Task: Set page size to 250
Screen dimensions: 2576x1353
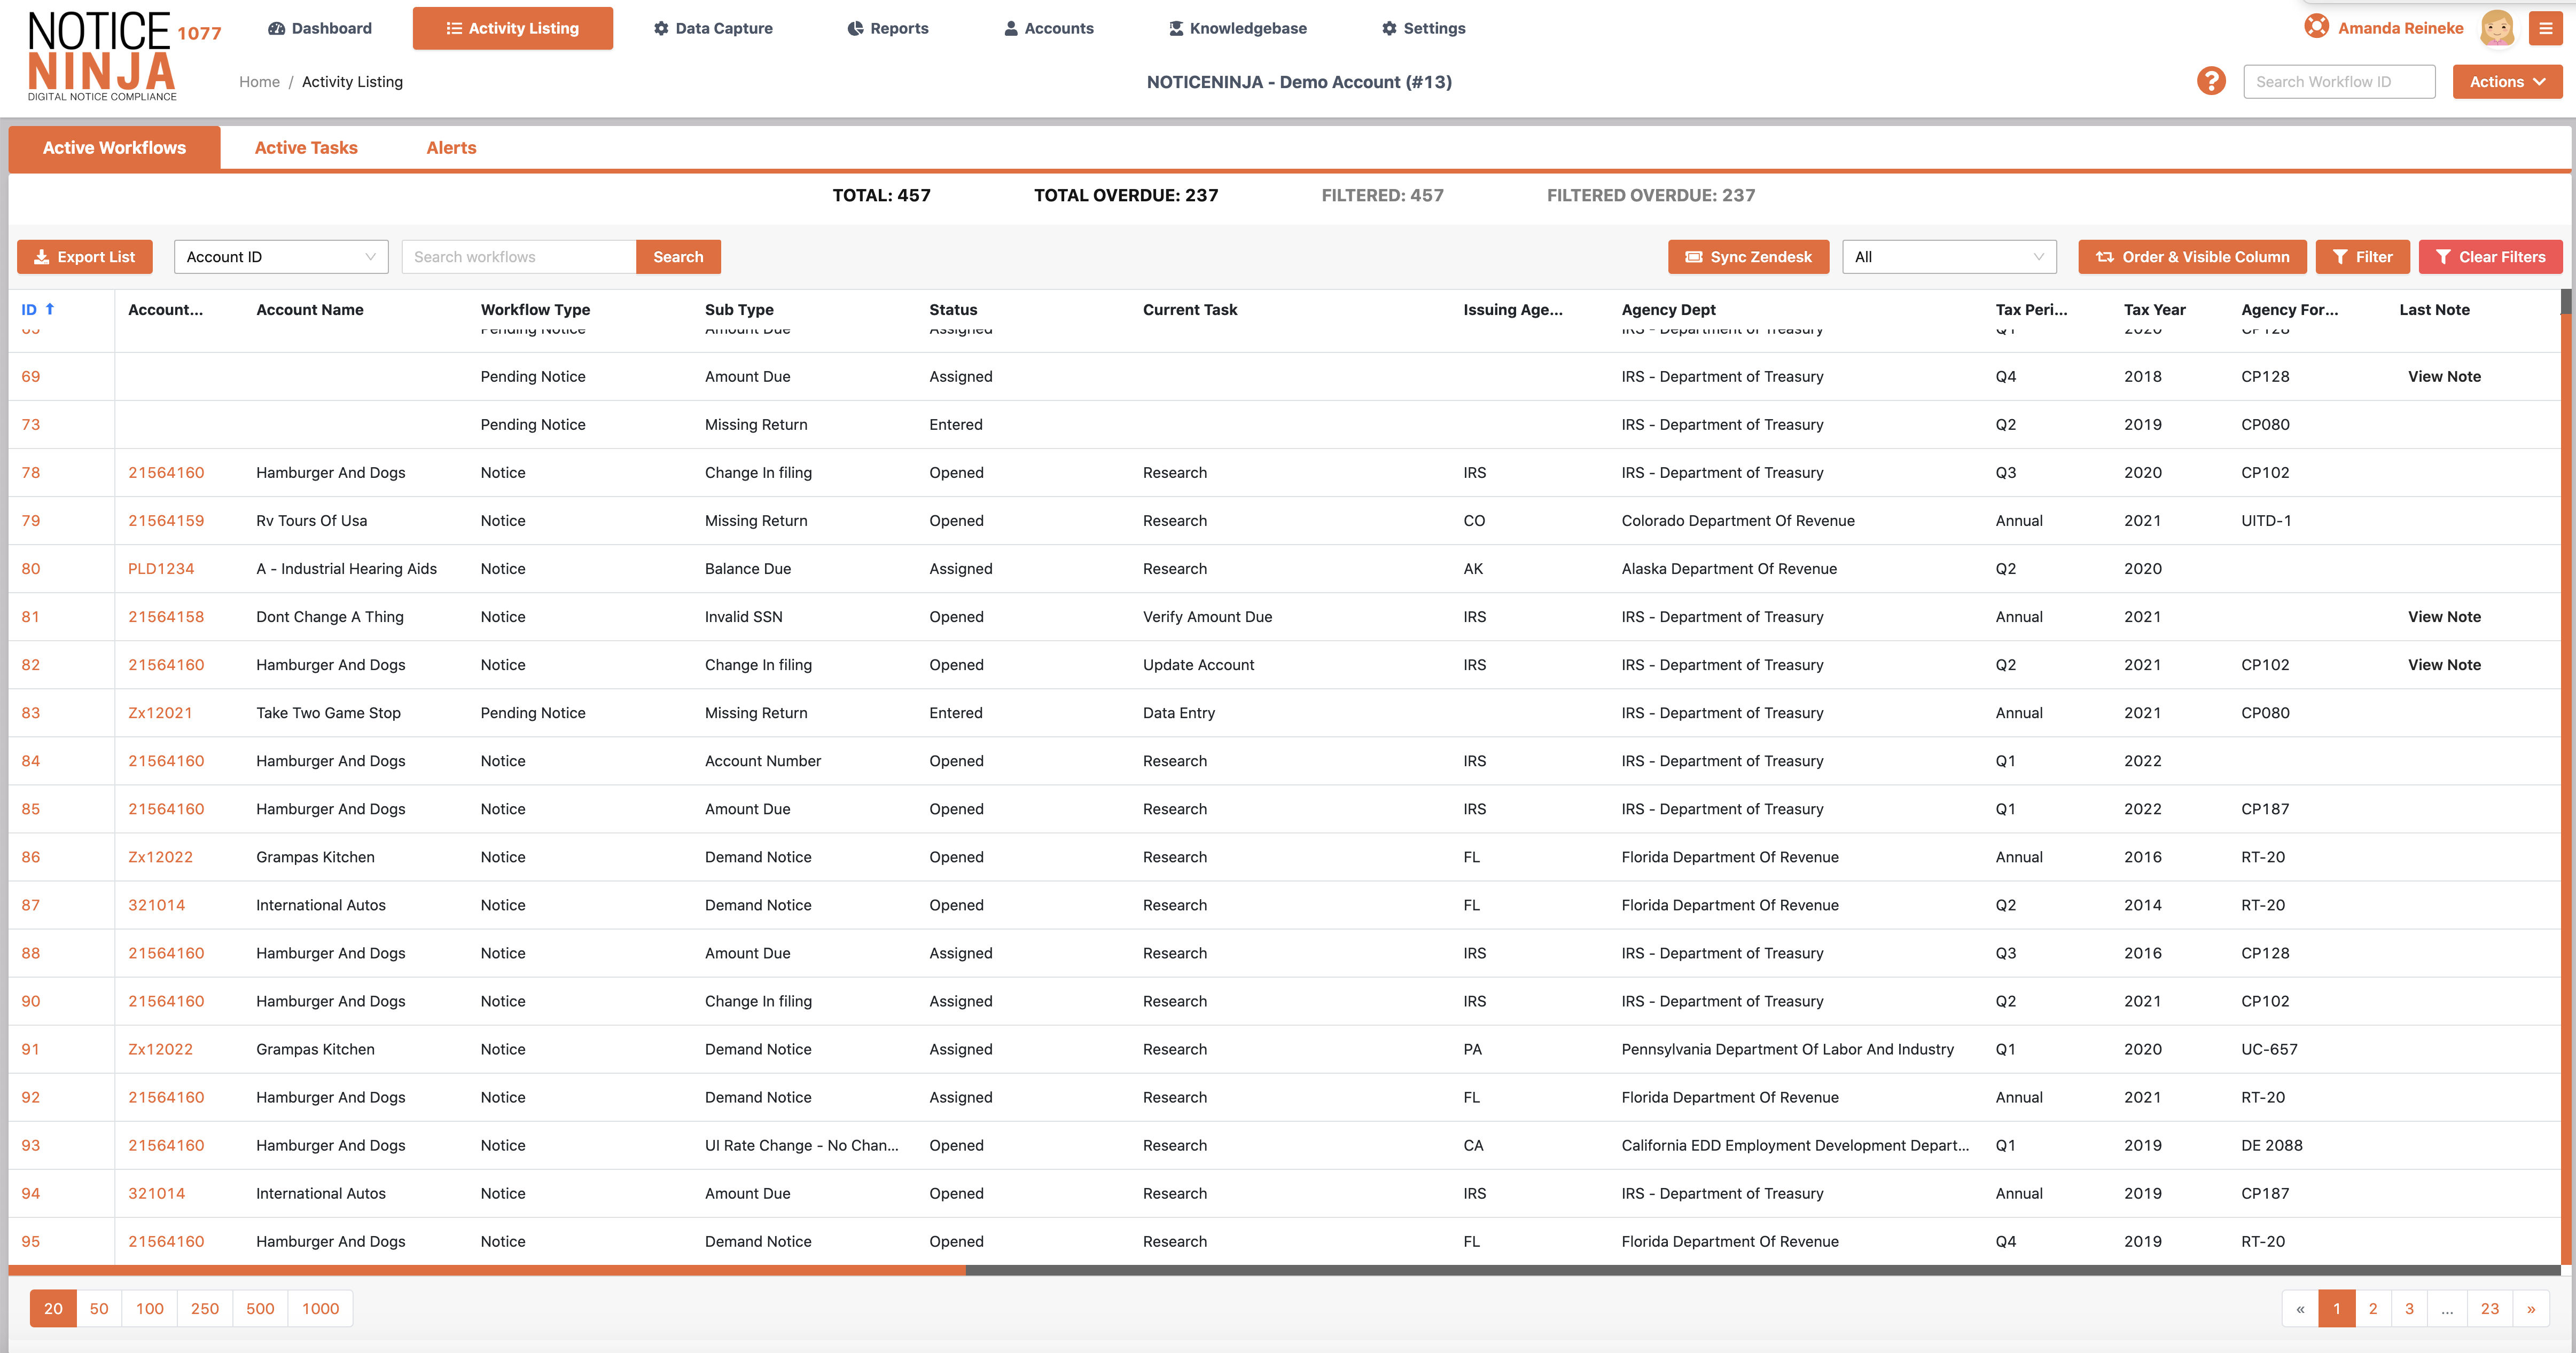Action: (205, 1308)
